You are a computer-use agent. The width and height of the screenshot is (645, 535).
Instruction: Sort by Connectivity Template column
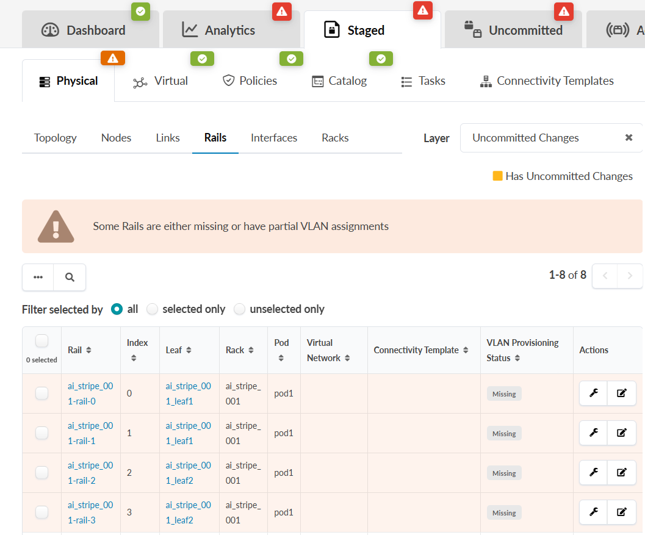pyautogui.click(x=466, y=350)
